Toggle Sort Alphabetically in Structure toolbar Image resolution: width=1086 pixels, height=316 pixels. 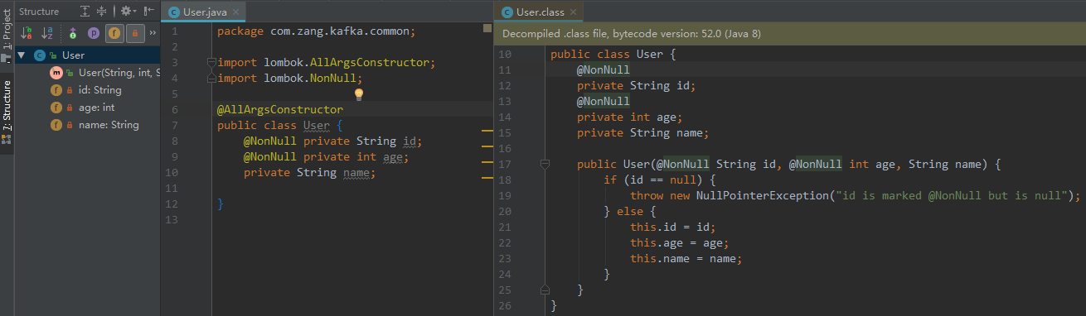point(48,33)
